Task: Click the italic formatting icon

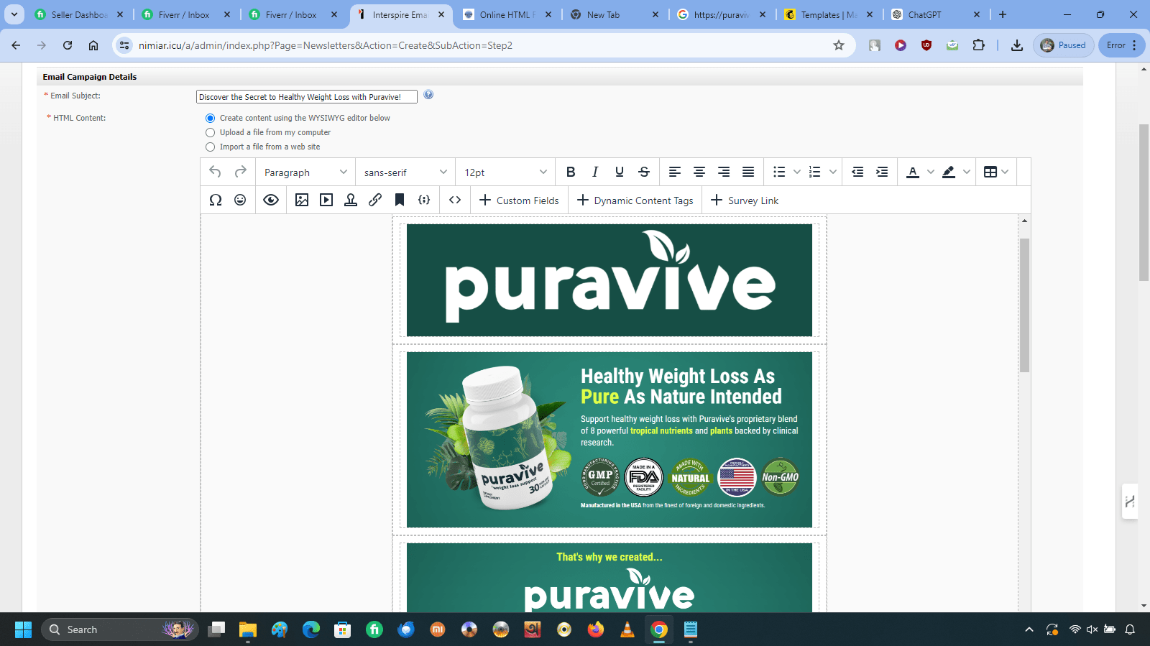Action: click(595, 172)
